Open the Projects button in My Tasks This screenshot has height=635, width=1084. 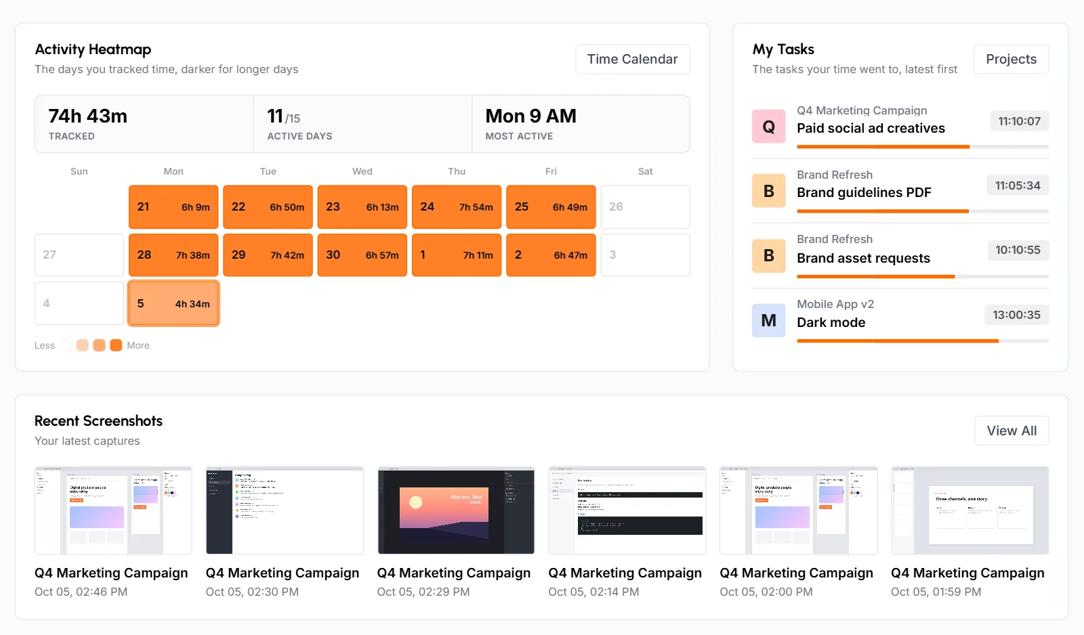click(1011, 59)
